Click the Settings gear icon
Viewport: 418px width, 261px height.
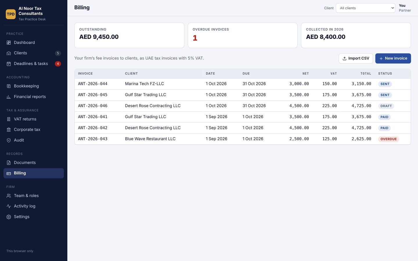click(9, 217)
